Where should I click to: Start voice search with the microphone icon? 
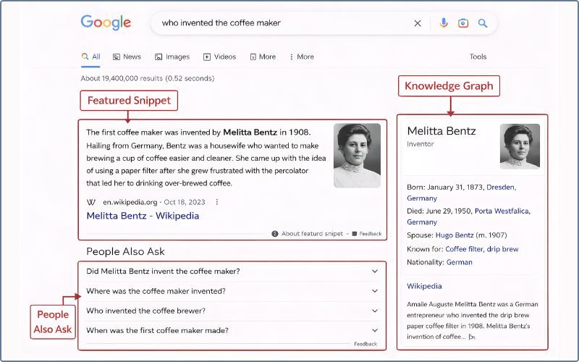coord(444,23)
